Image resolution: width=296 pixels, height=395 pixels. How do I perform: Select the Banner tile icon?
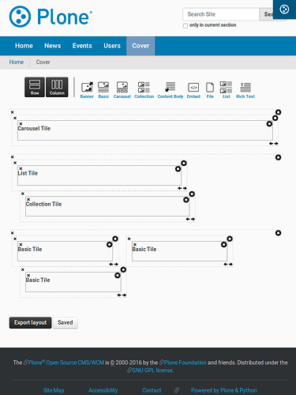tap(87, 90)
